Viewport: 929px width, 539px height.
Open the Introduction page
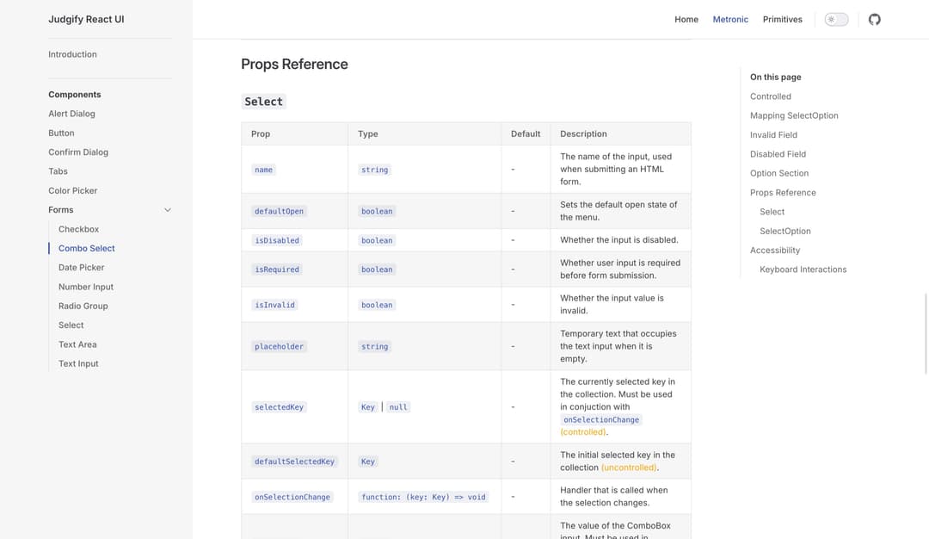pos(72,54)
